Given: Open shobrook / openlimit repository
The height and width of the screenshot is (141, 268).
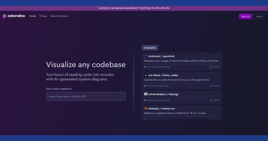Looking at the screenshot, I should [x=161, y=56].
